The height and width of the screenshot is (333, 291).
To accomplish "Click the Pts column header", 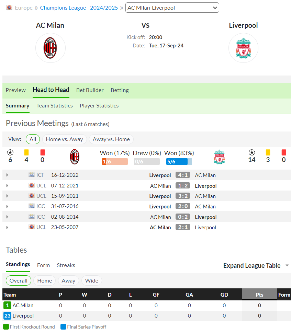I will tap(259, 295).
